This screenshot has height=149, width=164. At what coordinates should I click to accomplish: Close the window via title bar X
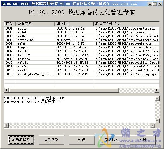pyautogui.click(x=160, y=4)
